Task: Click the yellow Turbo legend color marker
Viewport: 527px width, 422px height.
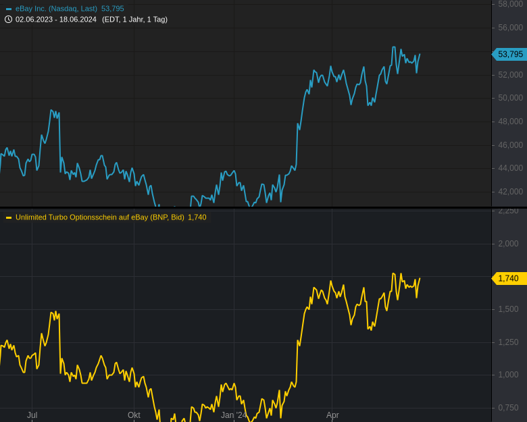Action: (9, 217)
